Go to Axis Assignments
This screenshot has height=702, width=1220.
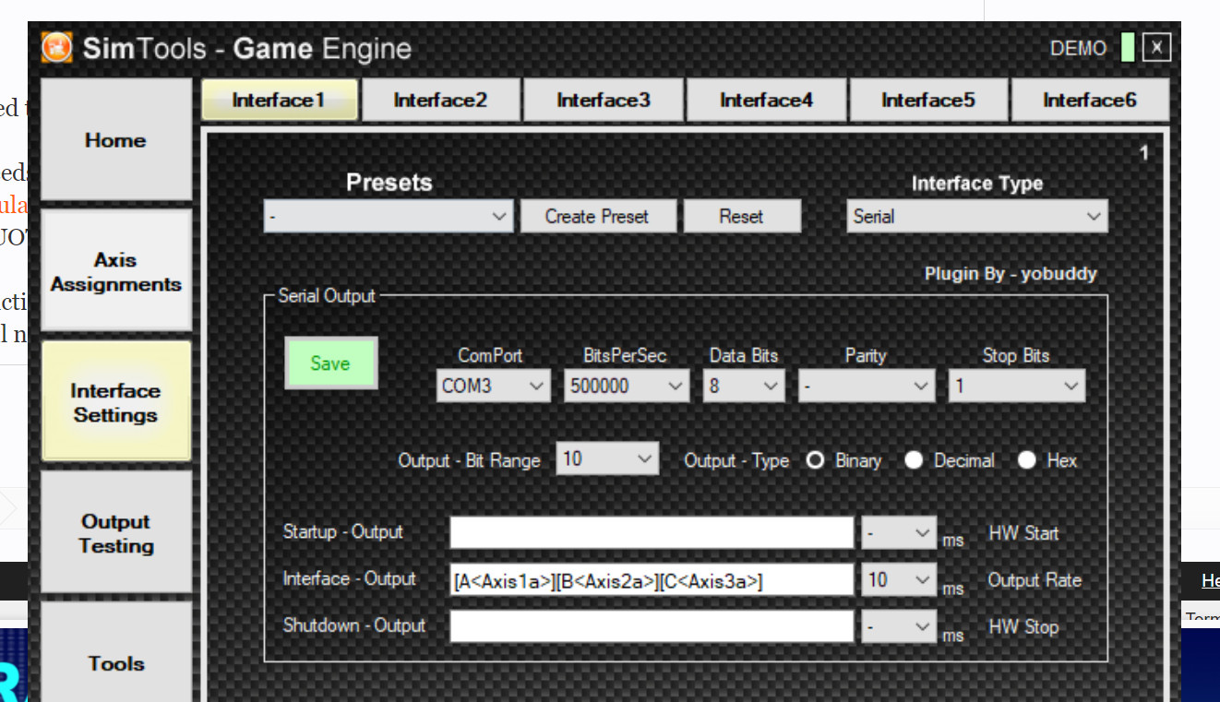tap(116, 272)
